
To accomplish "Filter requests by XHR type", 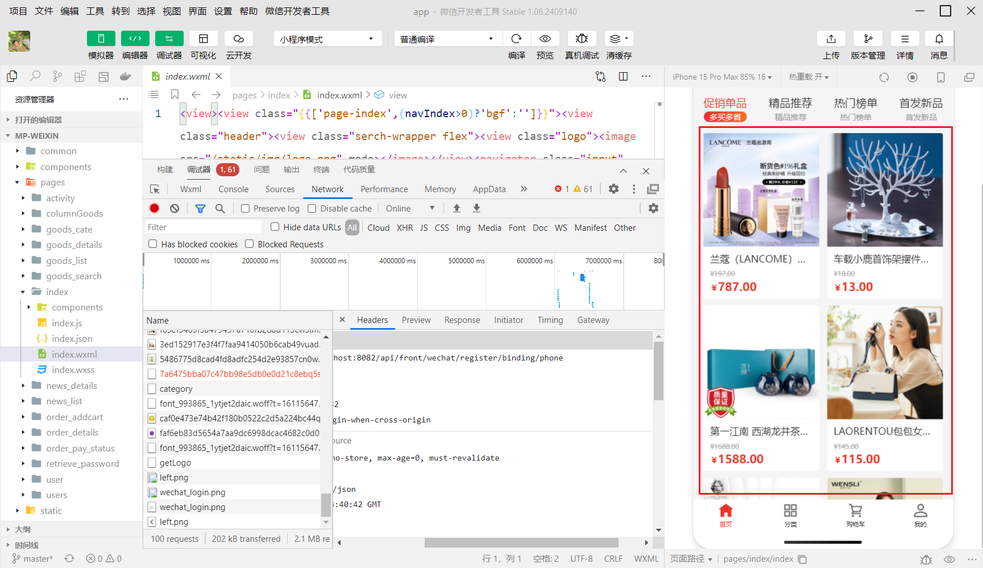I will point(405,227).
